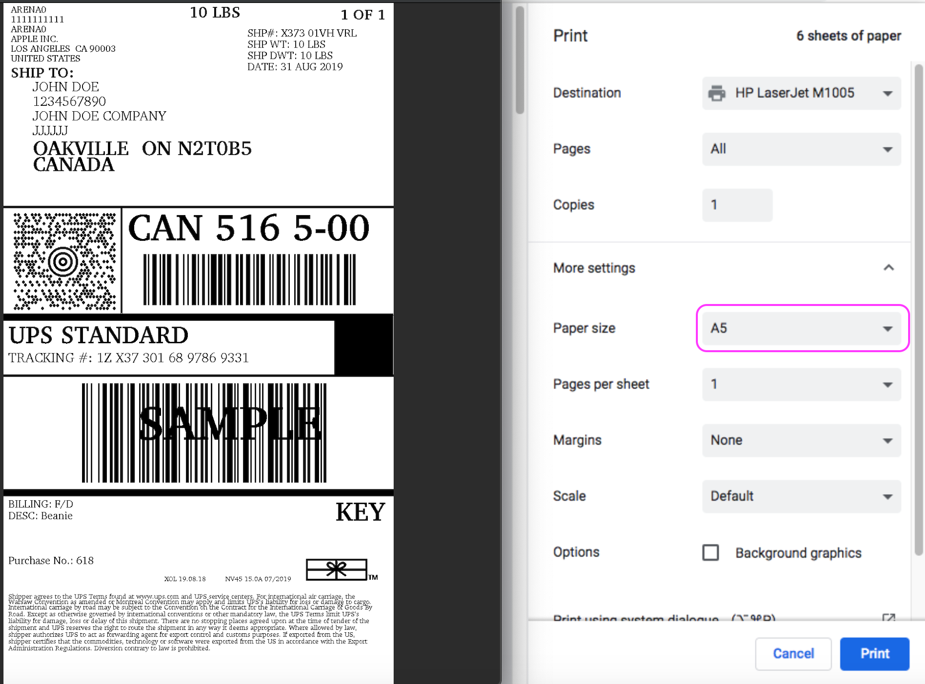
Task: Click the dropdown arrow on Destination selector
Action: tap(887, 93)
